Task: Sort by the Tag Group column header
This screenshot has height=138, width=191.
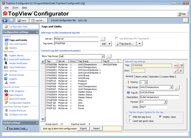Action: [x=89, y=61]
